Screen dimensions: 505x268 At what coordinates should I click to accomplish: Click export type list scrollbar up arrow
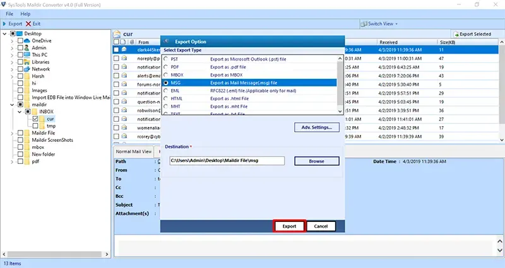(340, 59)
